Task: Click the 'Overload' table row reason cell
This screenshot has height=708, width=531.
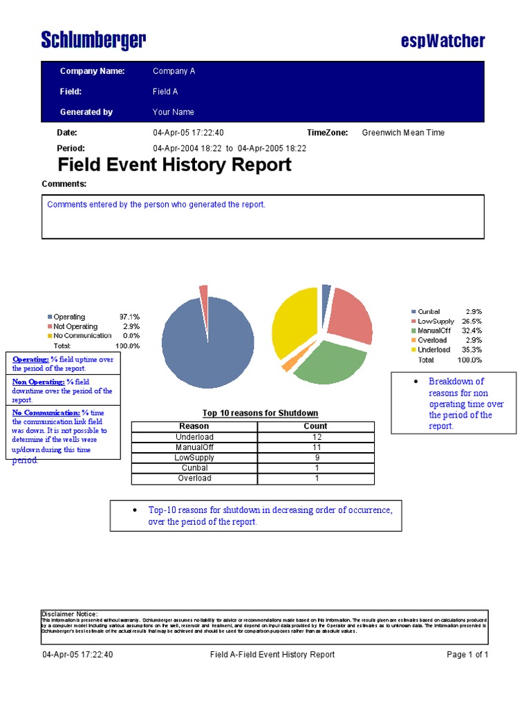Action: pos(194,478)
